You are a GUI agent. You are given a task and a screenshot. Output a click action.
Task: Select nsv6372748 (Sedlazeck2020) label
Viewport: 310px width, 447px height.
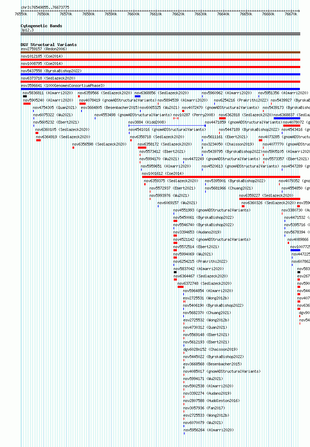coord(204,283)
